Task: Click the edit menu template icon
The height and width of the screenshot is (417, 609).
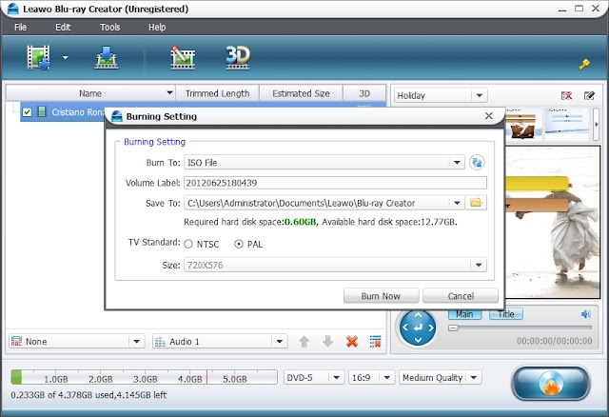Action: [589, 95]
